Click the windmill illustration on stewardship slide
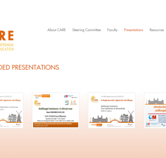This screenshot has width=166, height=158. (130, 116)
